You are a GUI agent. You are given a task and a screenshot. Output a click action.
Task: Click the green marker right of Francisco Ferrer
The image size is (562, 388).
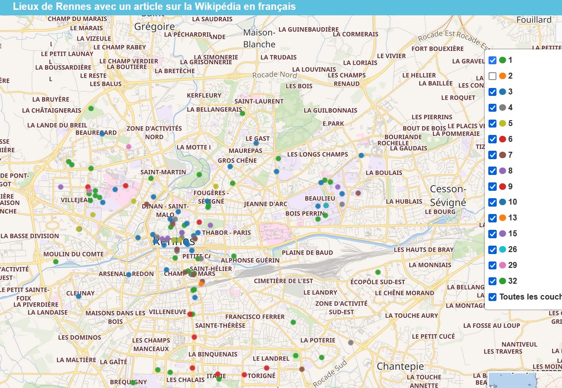point(293,322)
